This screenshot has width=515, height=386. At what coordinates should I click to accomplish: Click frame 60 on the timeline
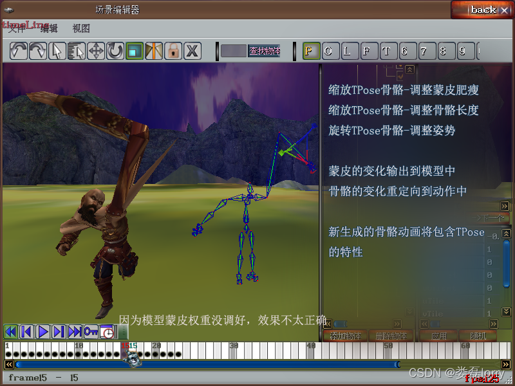465,350
